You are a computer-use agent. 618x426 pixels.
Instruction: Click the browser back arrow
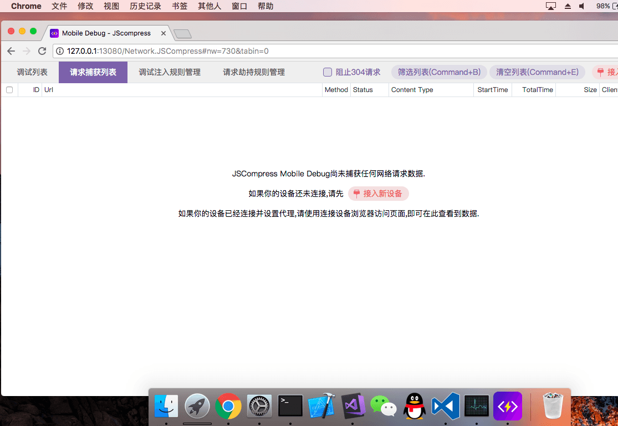point(11,51)
